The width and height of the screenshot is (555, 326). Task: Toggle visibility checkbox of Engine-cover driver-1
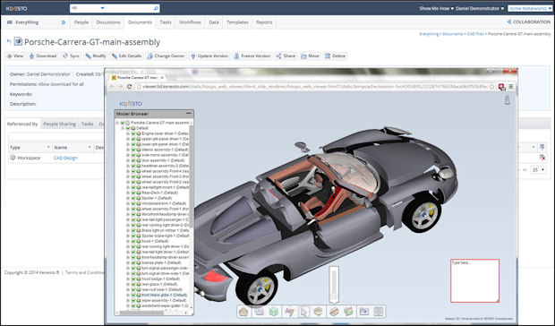[x=133, y=133]
